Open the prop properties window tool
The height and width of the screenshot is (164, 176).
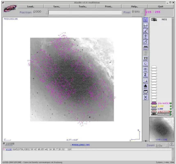145,92
